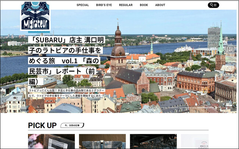Click the hamburger lines in the header pill
This screenshot has width=239, height=149.
click(215, 5)
